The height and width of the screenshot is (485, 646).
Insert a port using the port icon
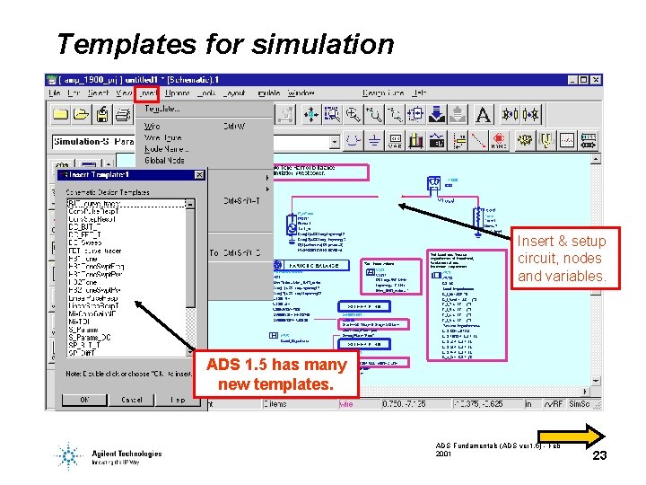coord(353,141)
